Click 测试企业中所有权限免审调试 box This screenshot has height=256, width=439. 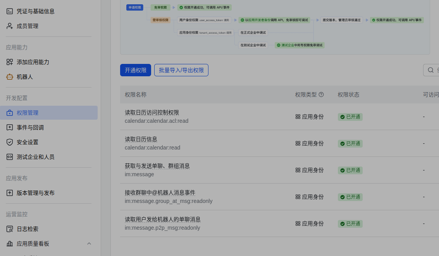point(300,45)
